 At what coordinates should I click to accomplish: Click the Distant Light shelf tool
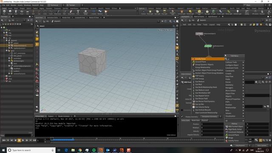pos(190,12)
